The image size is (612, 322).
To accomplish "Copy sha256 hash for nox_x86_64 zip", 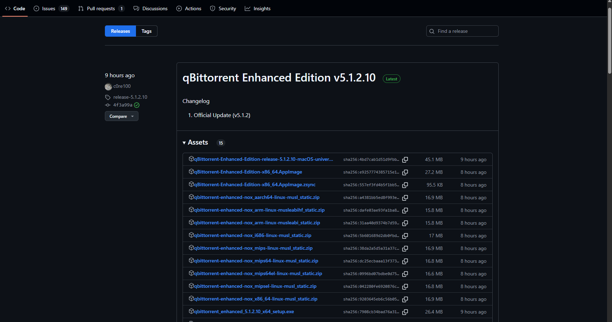I will pyautogui.click(x=405, y=299).
